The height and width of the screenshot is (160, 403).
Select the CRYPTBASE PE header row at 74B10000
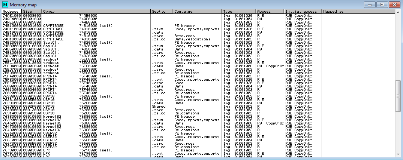(x=198, y=26)
